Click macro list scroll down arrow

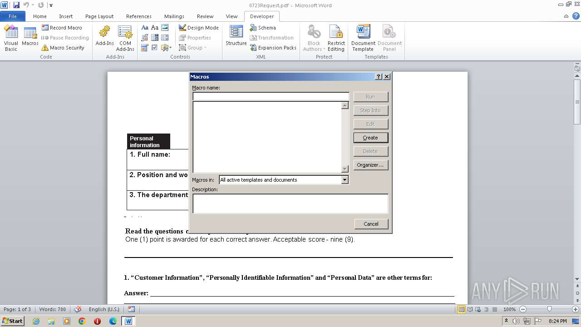[345, 169]
